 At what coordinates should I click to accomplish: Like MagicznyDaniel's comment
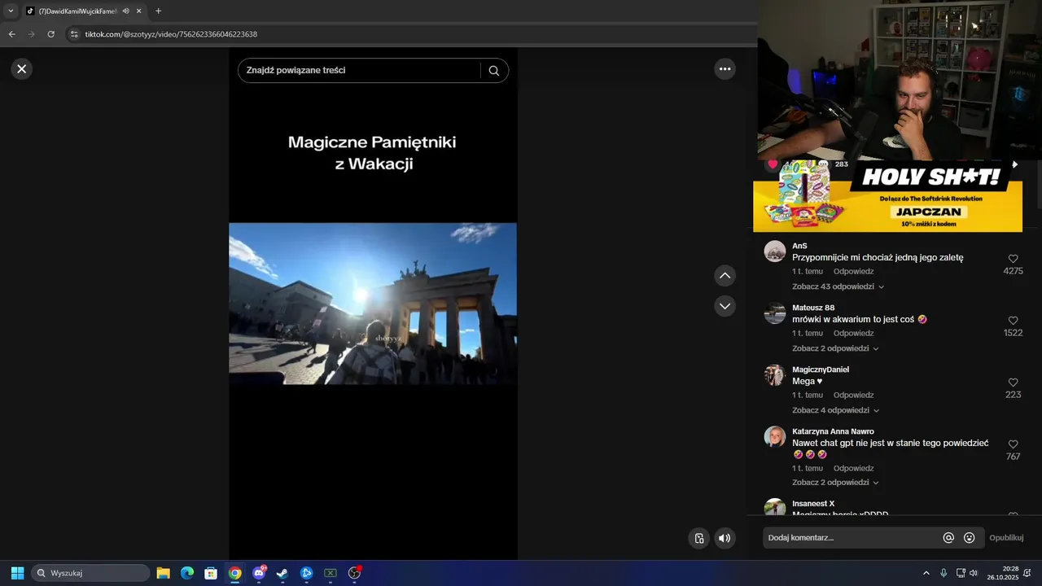coord(1014,383)
